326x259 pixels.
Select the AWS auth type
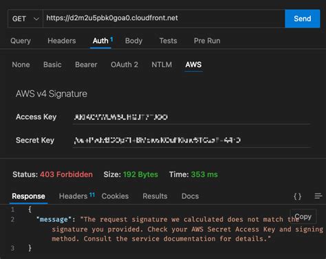(x=193, y=65)
